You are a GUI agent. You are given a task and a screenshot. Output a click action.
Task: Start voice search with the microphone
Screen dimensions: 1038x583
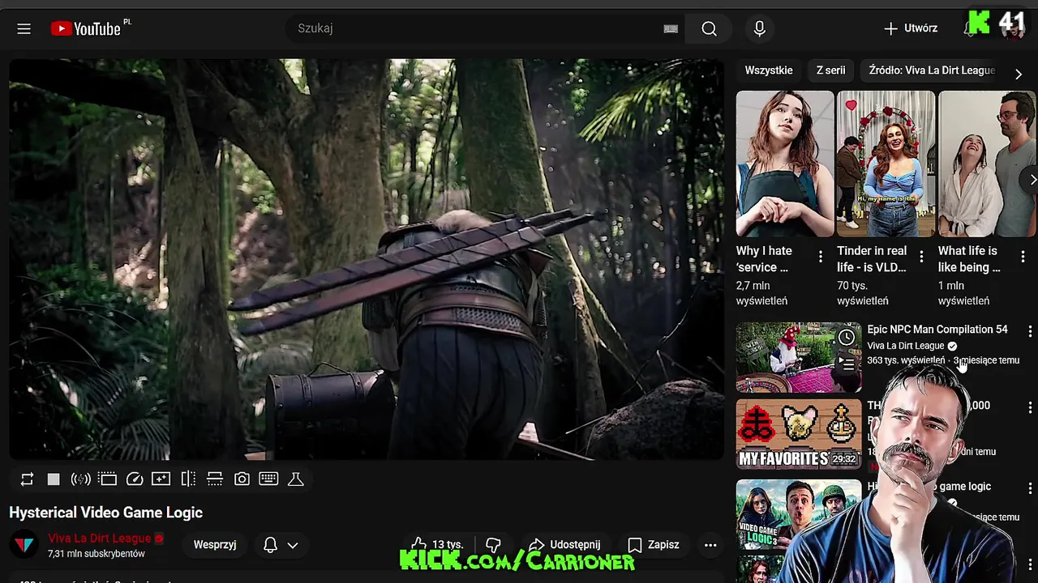pos(759,28)
